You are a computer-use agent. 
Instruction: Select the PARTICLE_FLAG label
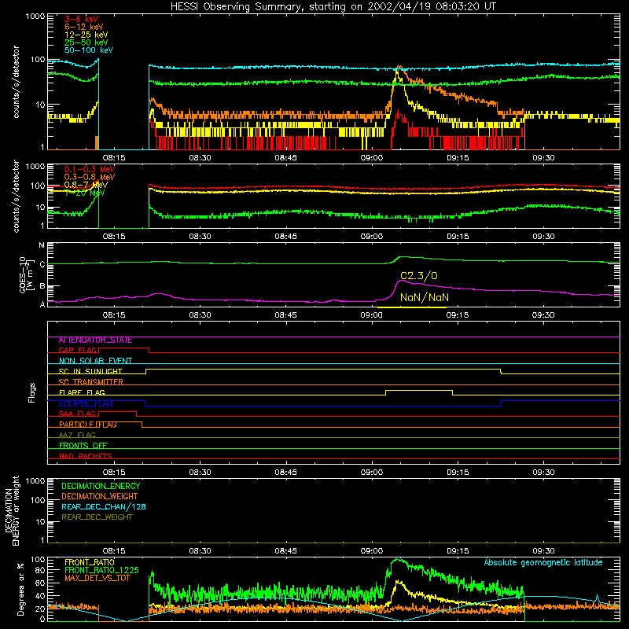[88, 425]
